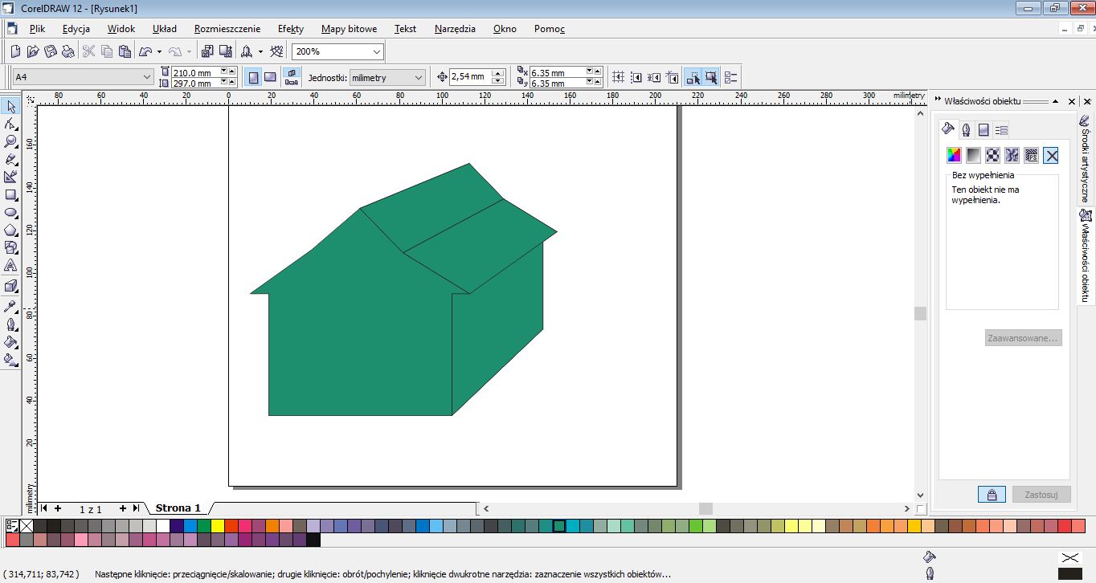Image resolution: width=1096 pixels, height=583 pixels.
Task: Switch page to landscape orientation
Action: (271, 77)
